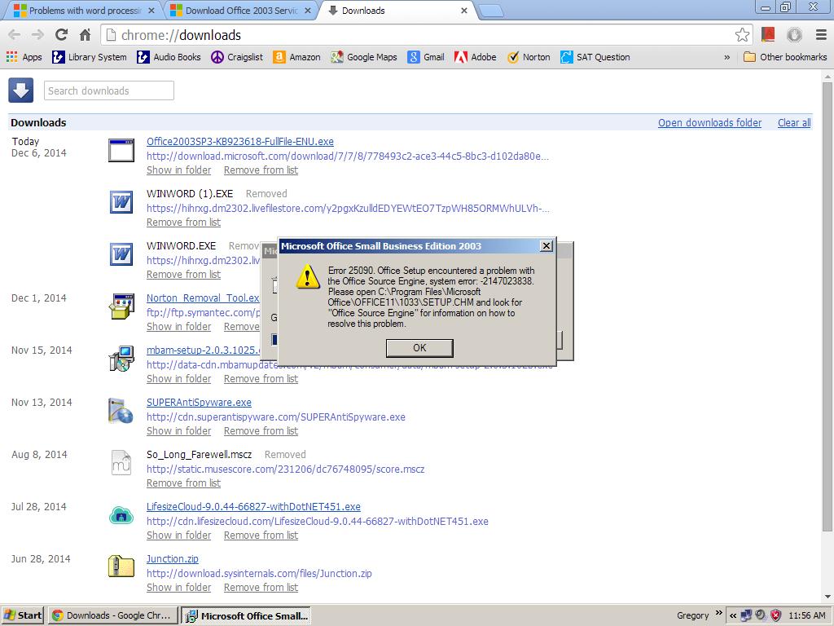This screenshot has height=626, width=834.
Task: Open the Apps bookmark shortcut
Action: (24, 57)
